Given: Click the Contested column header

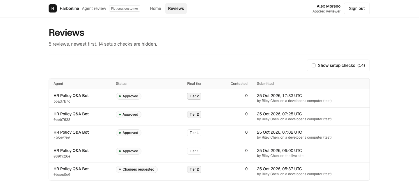Looking at the screenshot, I should point(239,84).
